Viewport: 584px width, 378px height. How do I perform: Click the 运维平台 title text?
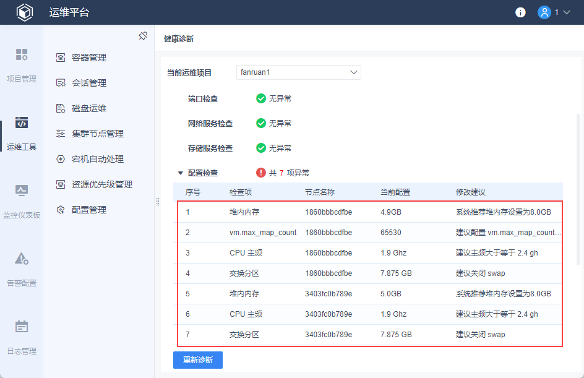[x=69, y=12]
